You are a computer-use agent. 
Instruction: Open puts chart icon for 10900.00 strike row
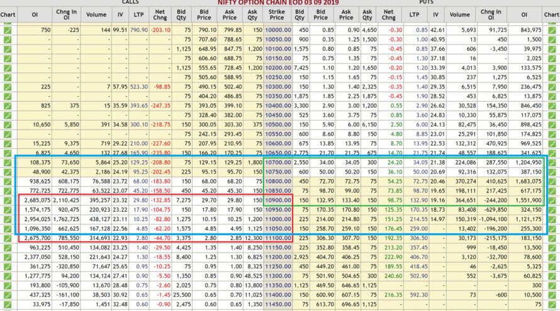pyautogui.click(x=552, y=200)
